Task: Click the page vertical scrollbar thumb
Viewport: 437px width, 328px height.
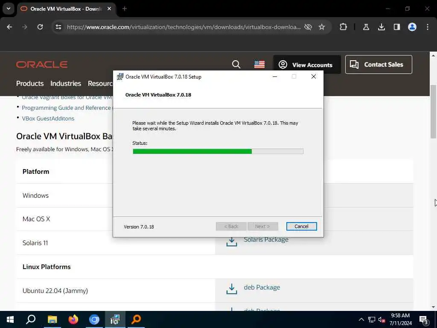Action: click(433, 111)
